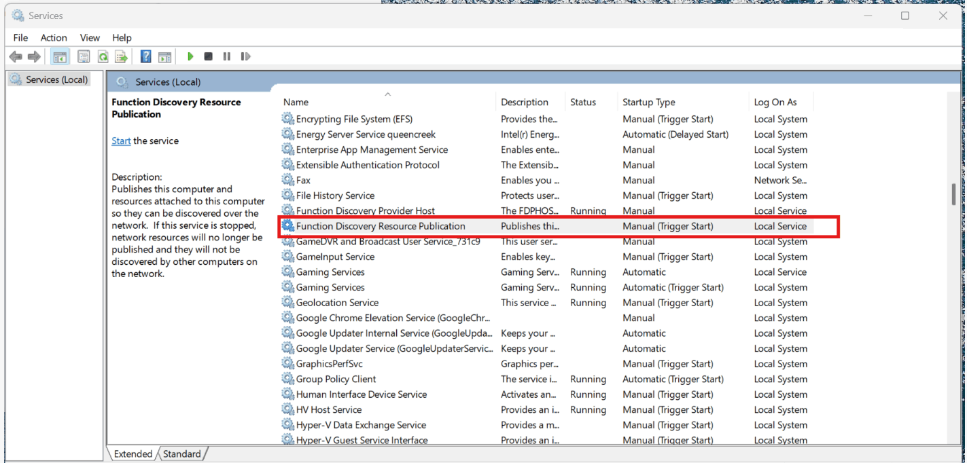
Task: Click the Refresh toolbar icon
Action: tap(103, 56)
